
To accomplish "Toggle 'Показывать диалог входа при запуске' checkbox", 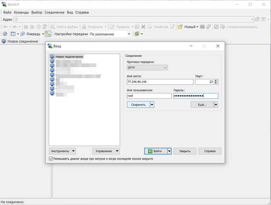I will point(51,159).
